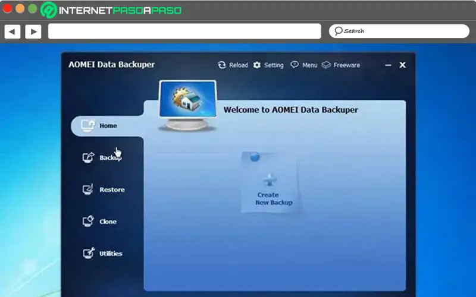
Task: Click the Utilities icon in sidebar
Action: [89, 253]
